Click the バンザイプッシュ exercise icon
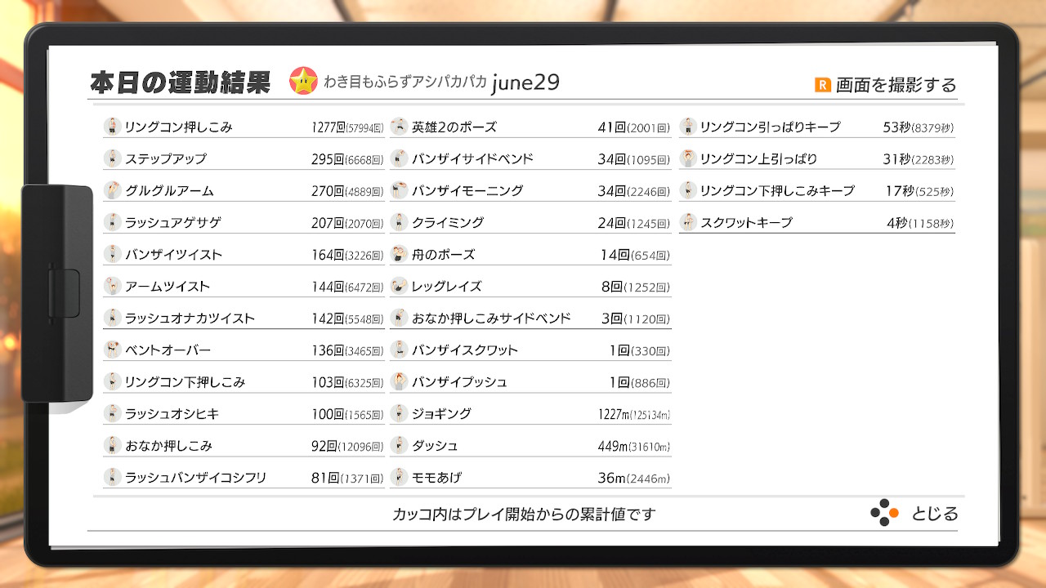1046x588 pixels. point(399,381)
